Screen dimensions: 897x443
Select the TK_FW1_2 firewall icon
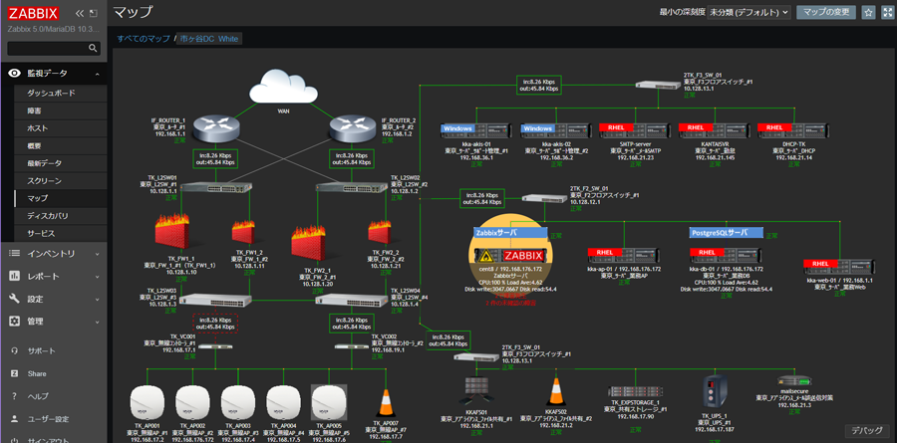click(x=247, y=234)
